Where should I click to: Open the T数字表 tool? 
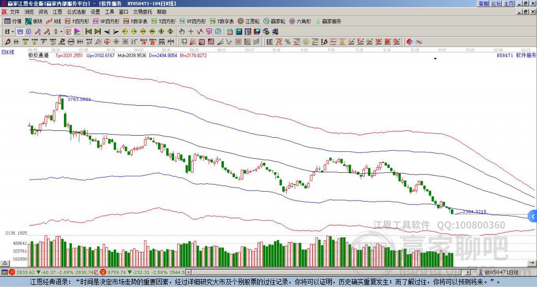click(x=222, y=21)
